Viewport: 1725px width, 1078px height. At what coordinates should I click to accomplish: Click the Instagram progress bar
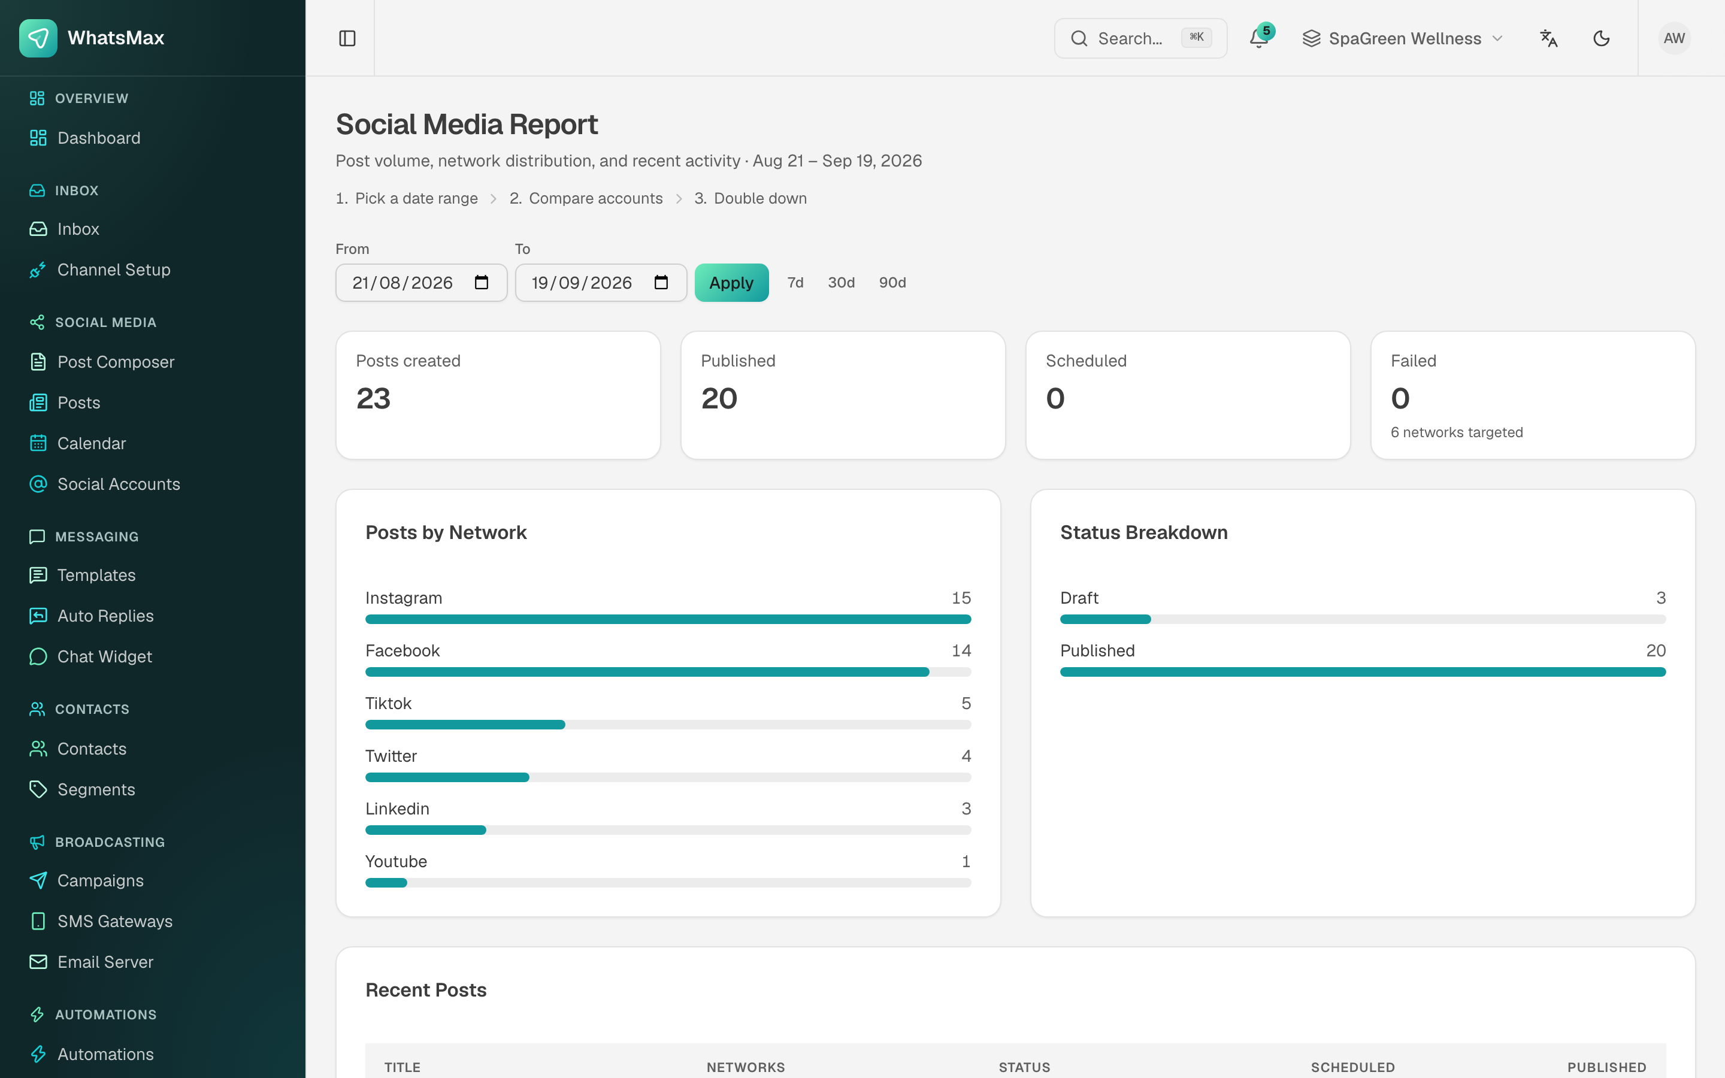[x=668, y=619]
